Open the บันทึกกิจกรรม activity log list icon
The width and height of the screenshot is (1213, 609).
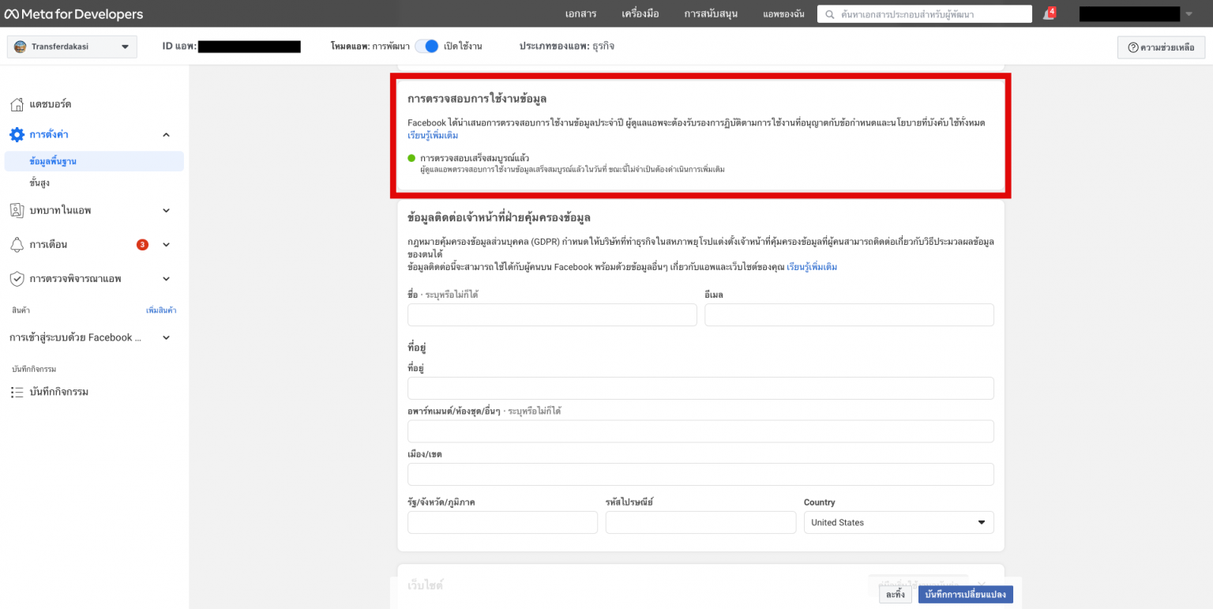click(17, 391)
